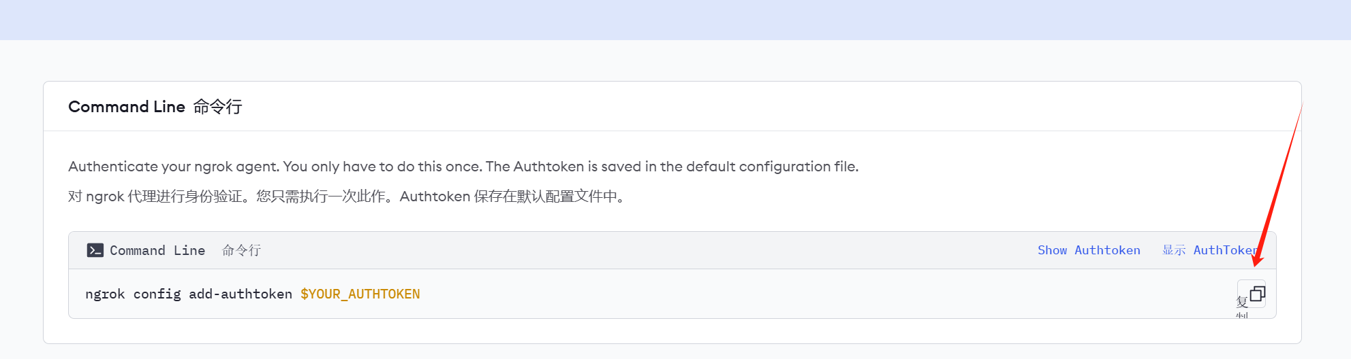Click the 命令行 label in the code header
Screen dimensions: 1351x359
click(241, 250)
